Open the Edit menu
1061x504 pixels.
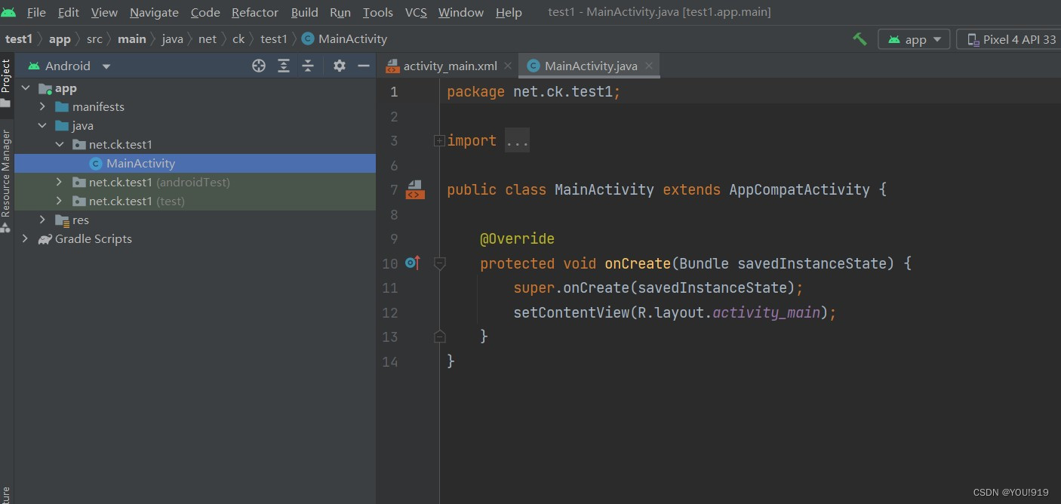[x=69, y=13]
